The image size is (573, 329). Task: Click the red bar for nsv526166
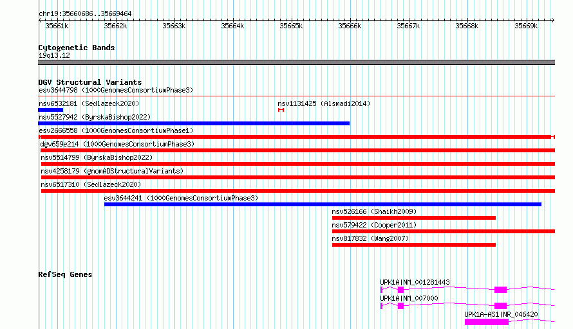tap(414, 218)
